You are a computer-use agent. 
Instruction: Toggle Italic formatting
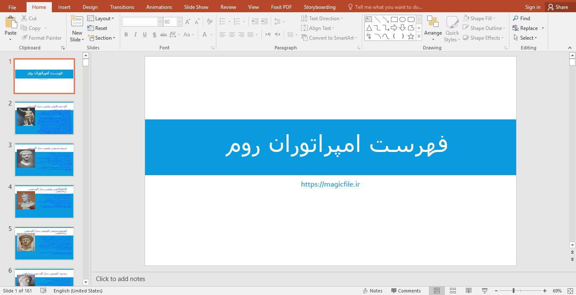[x=135, y=35]
